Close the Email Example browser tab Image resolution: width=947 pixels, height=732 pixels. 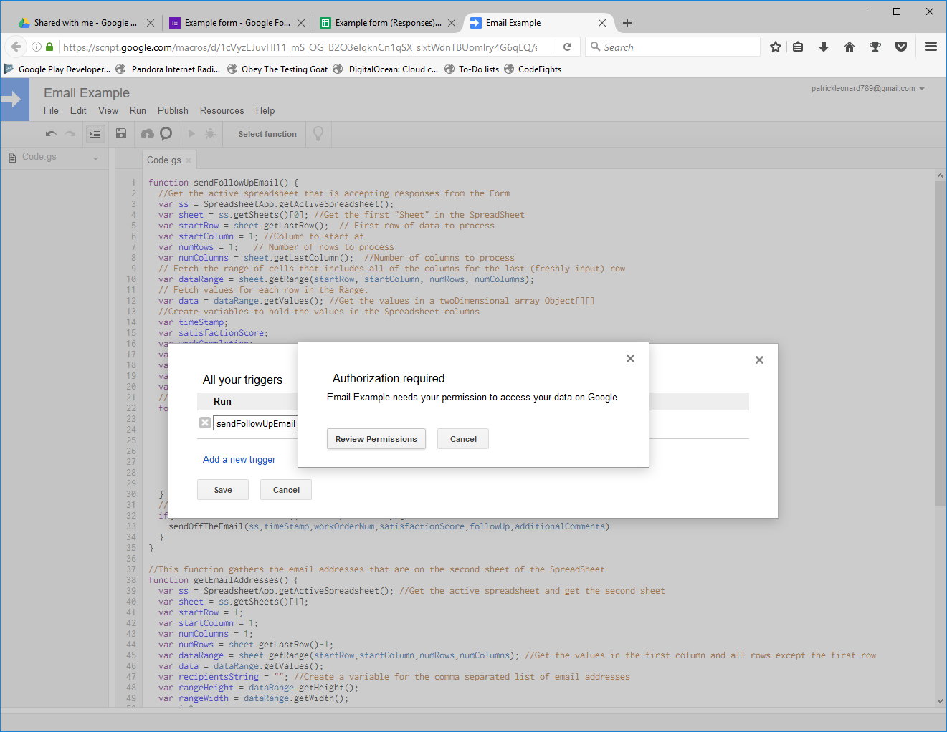(x=602, y=23)
